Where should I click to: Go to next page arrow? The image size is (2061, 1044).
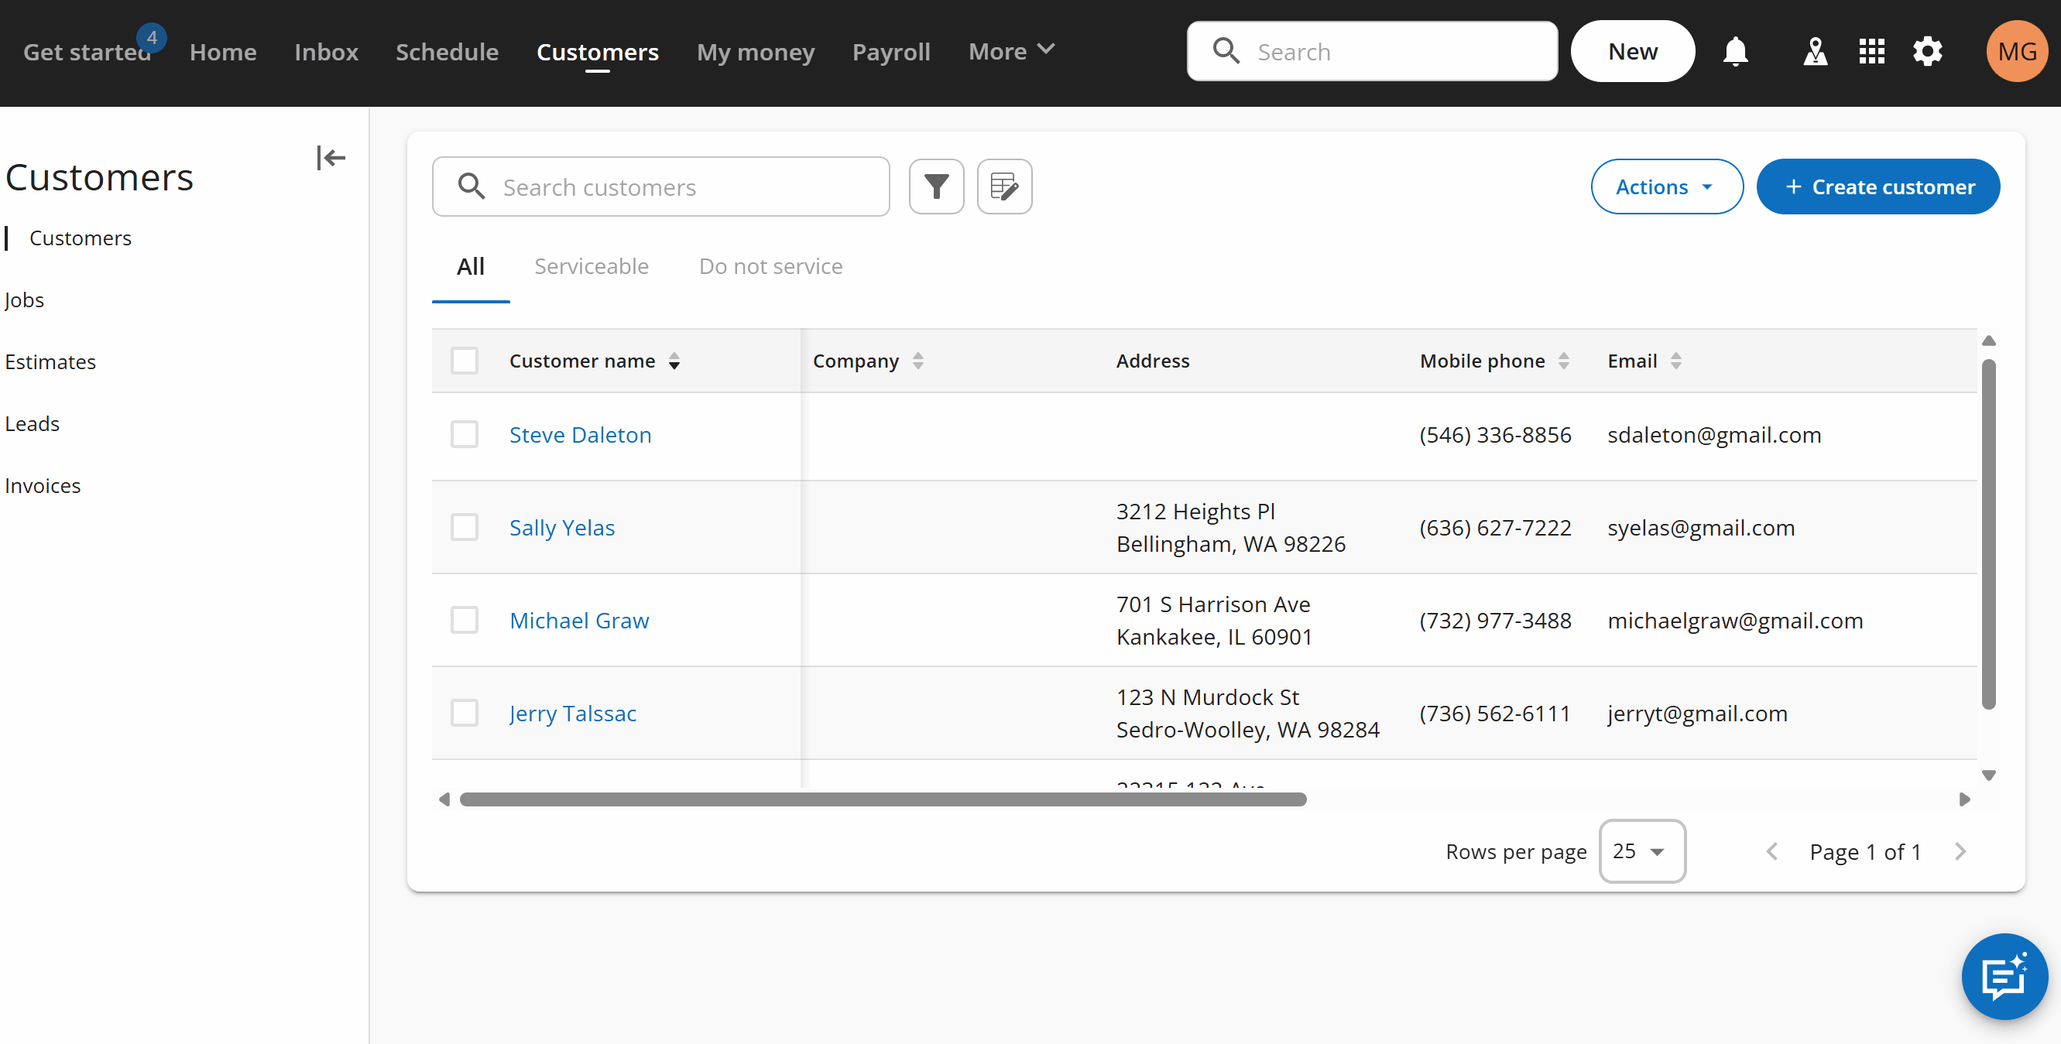[x=1960, y=851]
